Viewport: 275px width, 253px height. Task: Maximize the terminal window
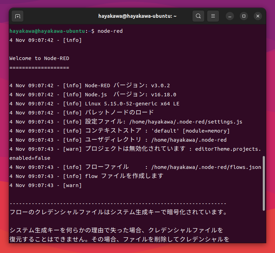(244, 16)
